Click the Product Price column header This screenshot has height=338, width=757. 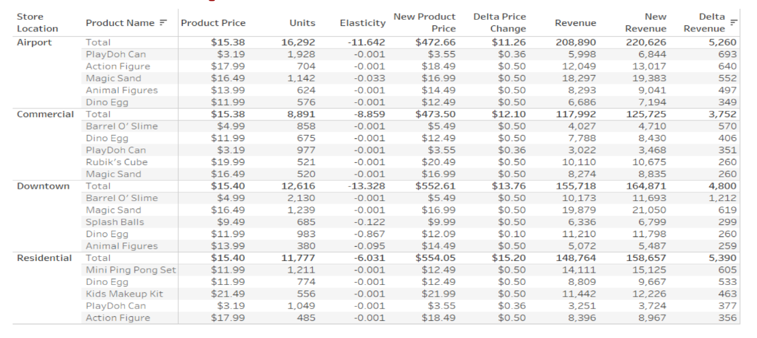click(213, 23)
